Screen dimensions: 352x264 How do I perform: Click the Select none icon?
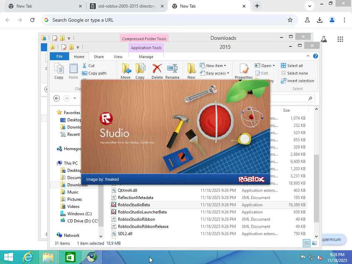point(283,73)
